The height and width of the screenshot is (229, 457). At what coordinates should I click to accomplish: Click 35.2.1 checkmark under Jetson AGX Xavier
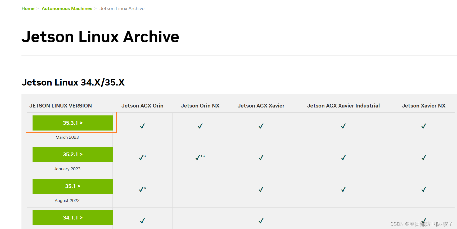click(x=261, y=158)
